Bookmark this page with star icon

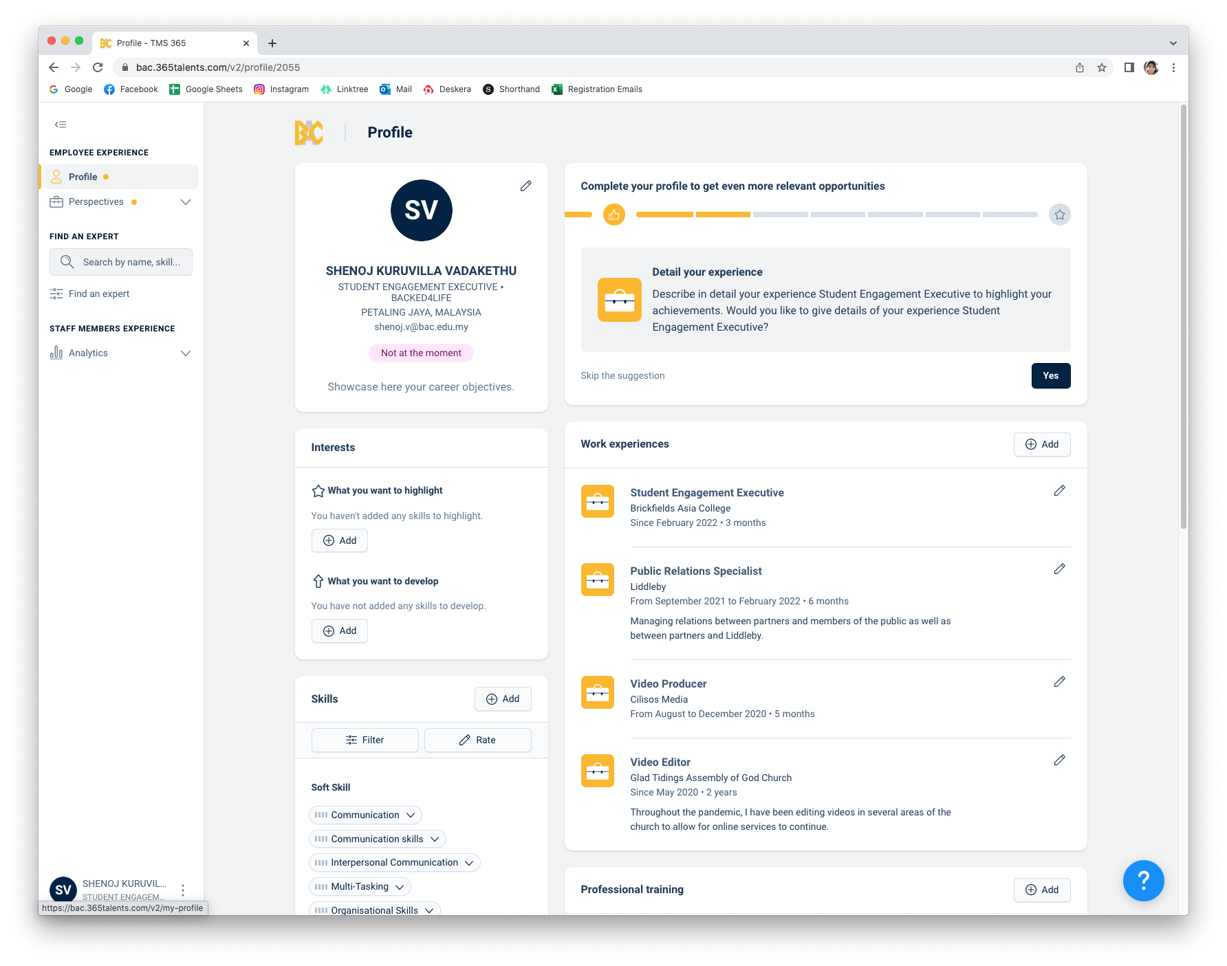tap(1102, 67)
